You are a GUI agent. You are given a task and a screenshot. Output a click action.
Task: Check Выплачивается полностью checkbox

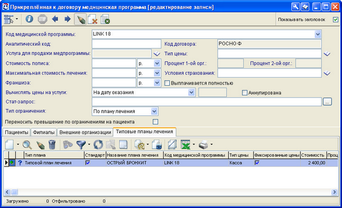coord(167,83)
